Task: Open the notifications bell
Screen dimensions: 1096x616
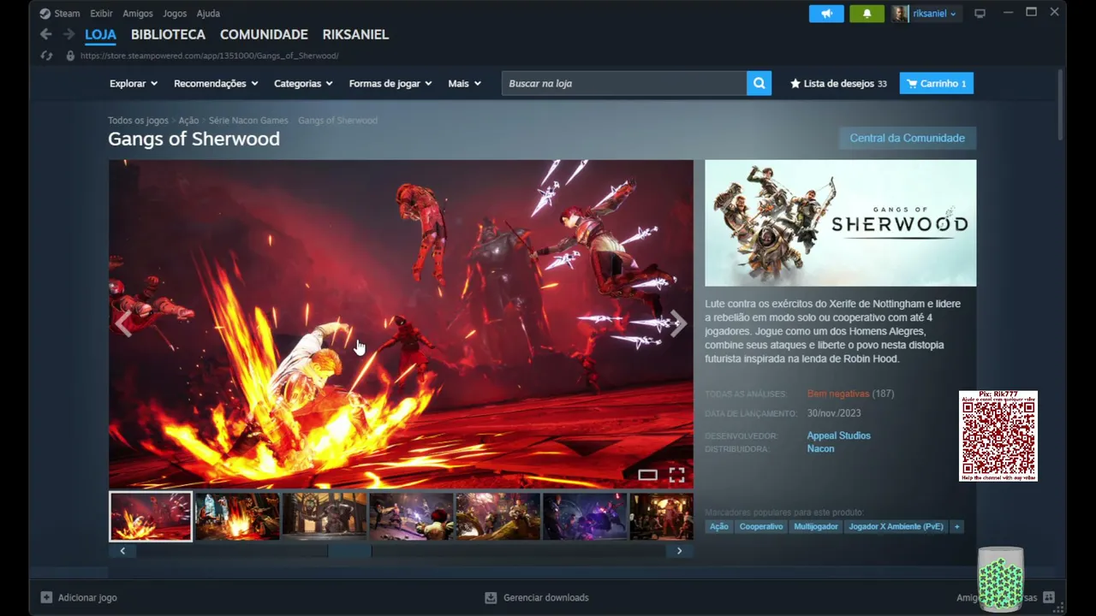Action: coord(867,14)
